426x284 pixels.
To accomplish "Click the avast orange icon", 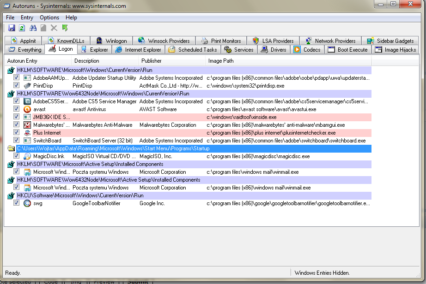I will [27, 109].
